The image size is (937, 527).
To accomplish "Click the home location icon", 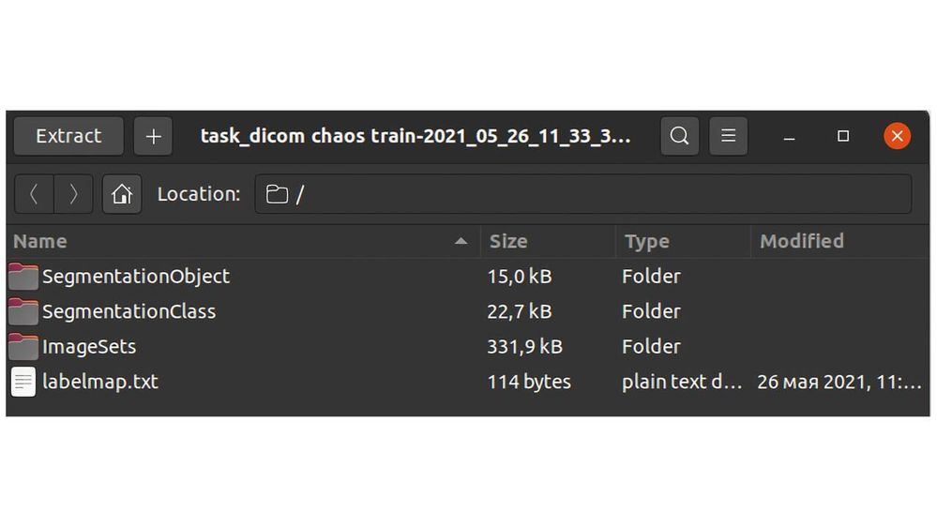I will tap(122, 194).
